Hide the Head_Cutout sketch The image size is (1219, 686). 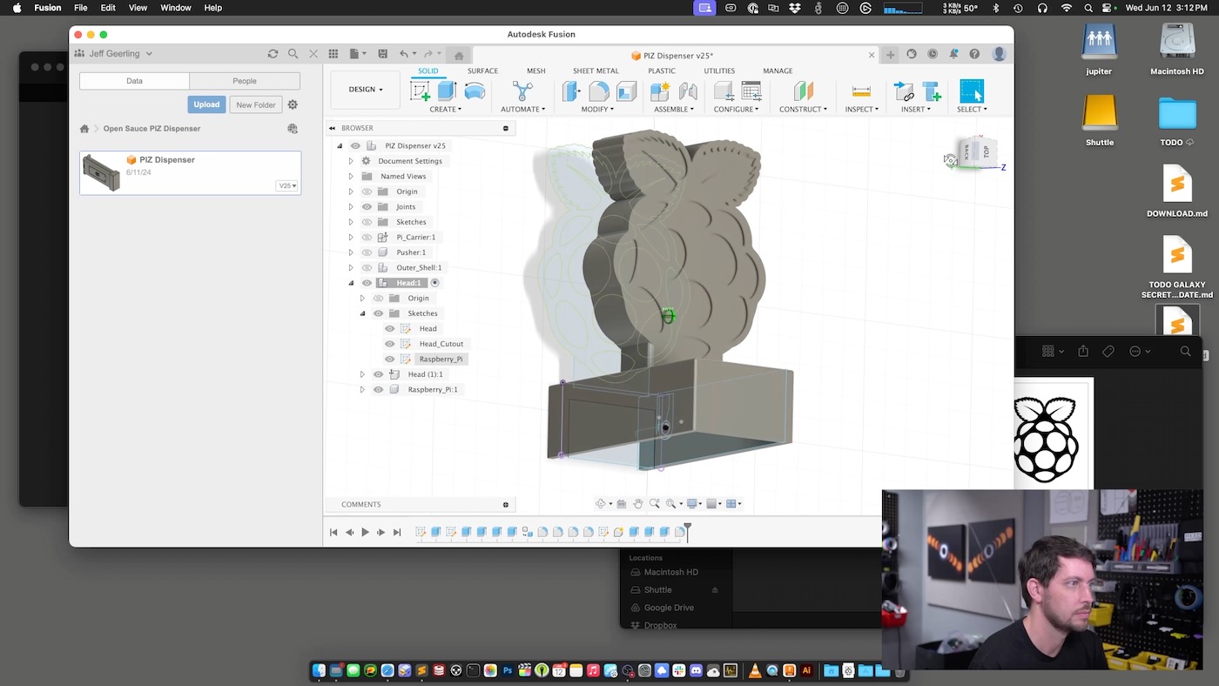(x=389, y=344)
